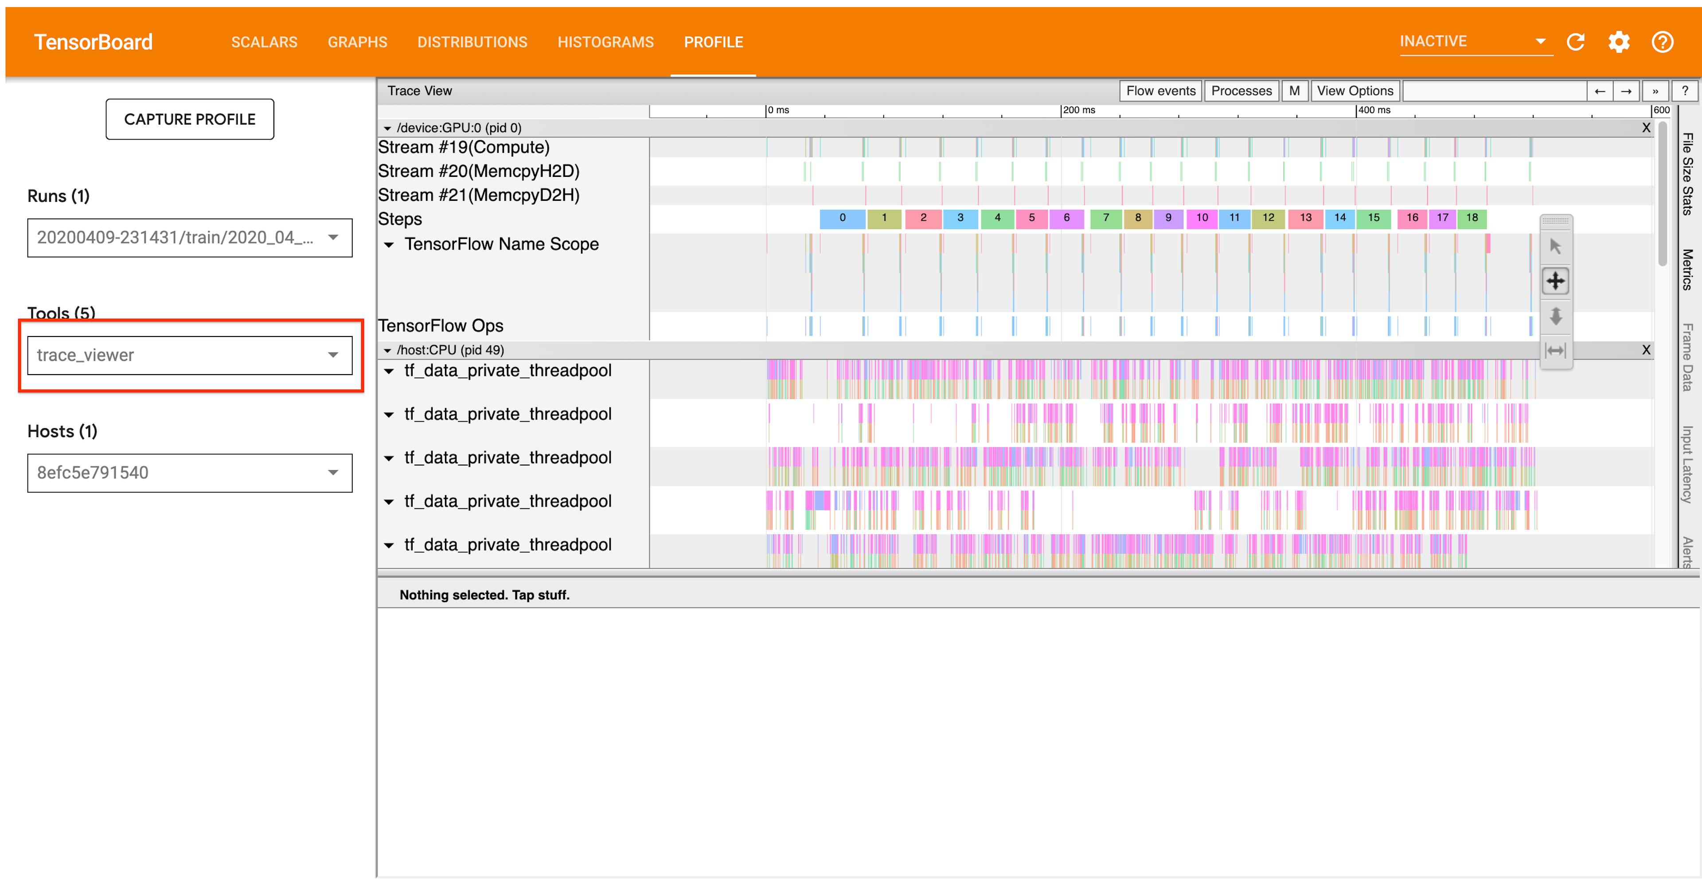Click the refresh icon in the top bar

click(x=1576, y=42)
